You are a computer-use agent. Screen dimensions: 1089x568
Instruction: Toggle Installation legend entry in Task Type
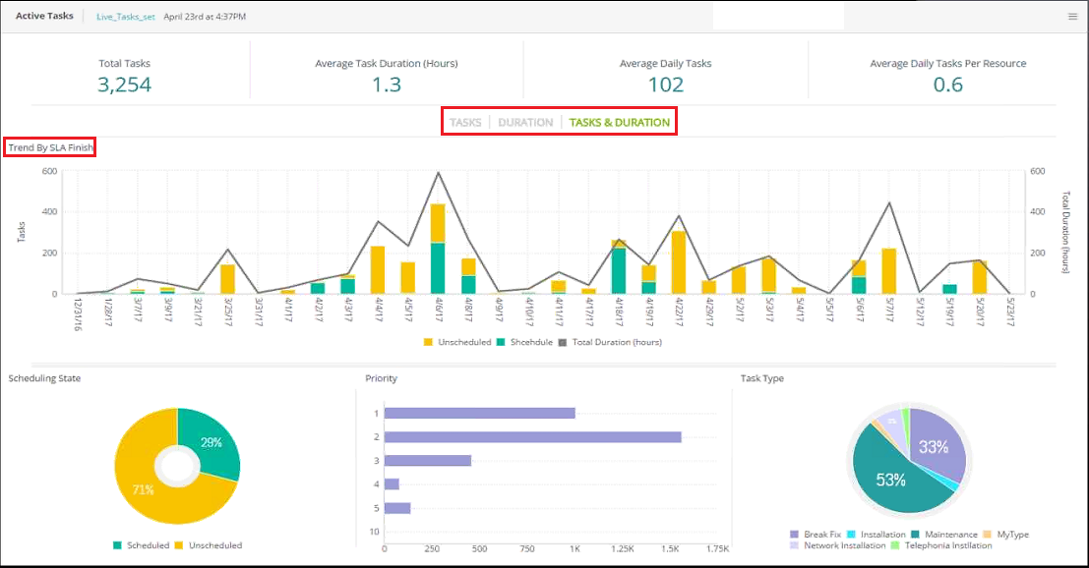coord(877,534)
